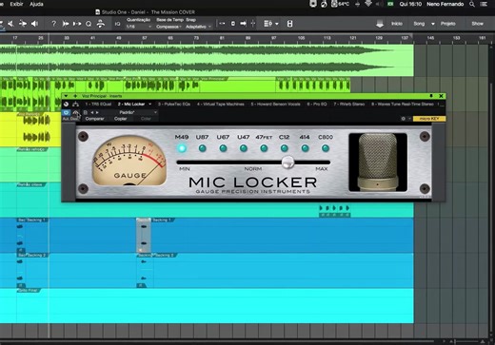Switch to 3 - PulseTec EQs insert tab
495x345 pixels.
[174, 105]
